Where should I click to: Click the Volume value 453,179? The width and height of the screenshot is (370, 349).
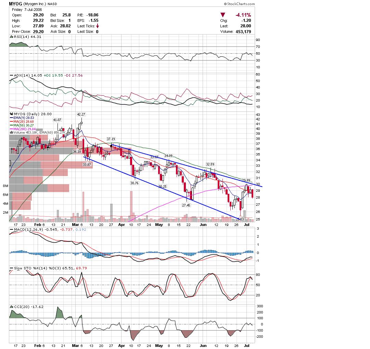point(243,31)
